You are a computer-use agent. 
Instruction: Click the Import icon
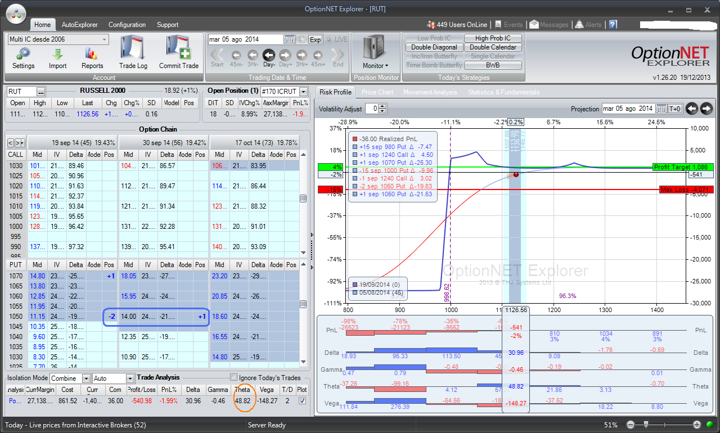pyautogui.click(x=57, y=54)
